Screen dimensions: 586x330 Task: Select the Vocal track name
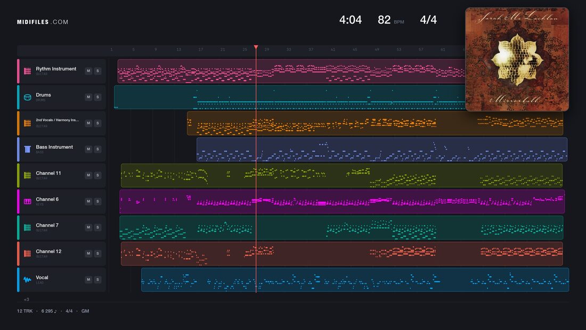point(42,278)
